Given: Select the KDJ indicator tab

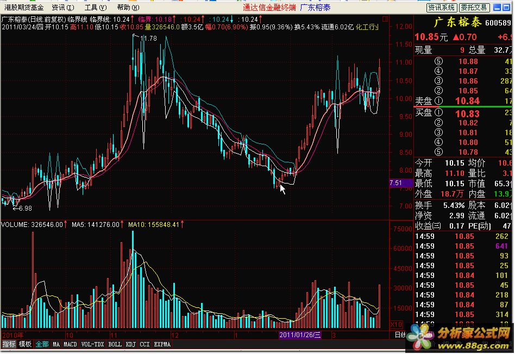Looking at the screenshot, I should tap(130, 344).
